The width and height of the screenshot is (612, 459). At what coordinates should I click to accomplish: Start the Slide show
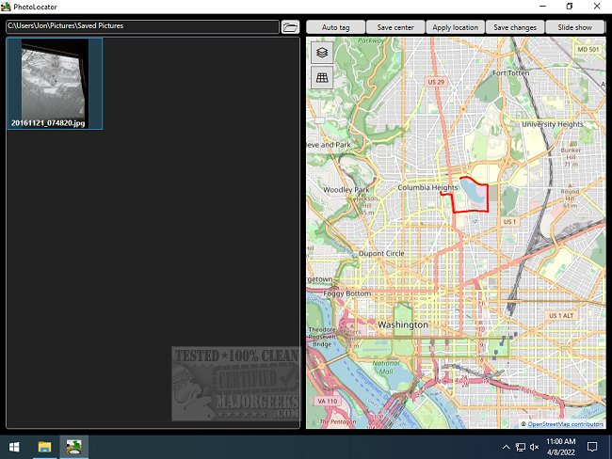tap(574, 27)
